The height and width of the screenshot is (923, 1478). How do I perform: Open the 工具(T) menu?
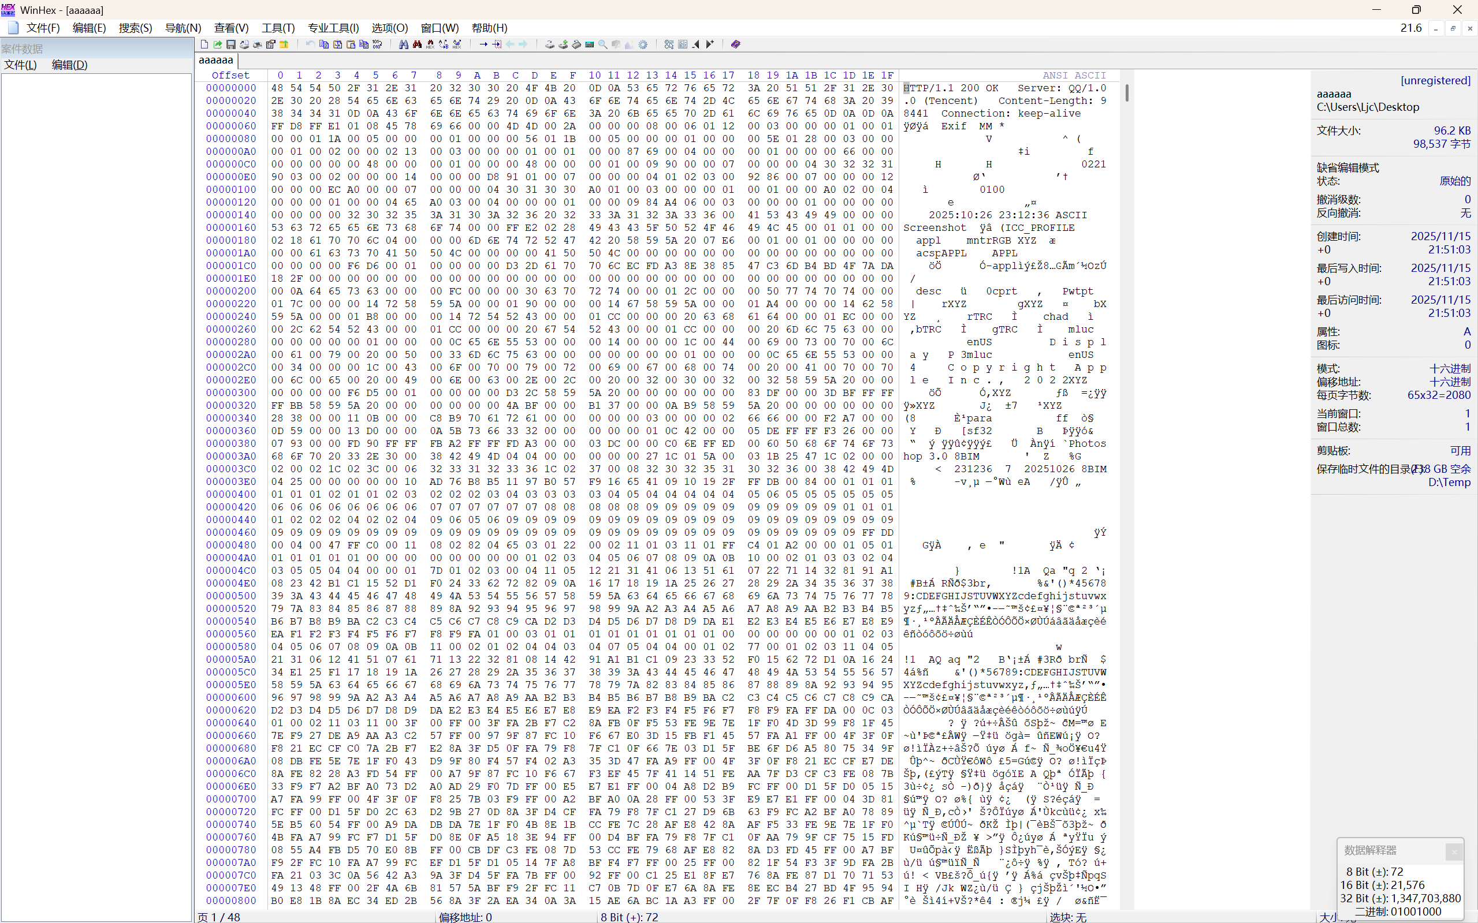click(278, 28)
